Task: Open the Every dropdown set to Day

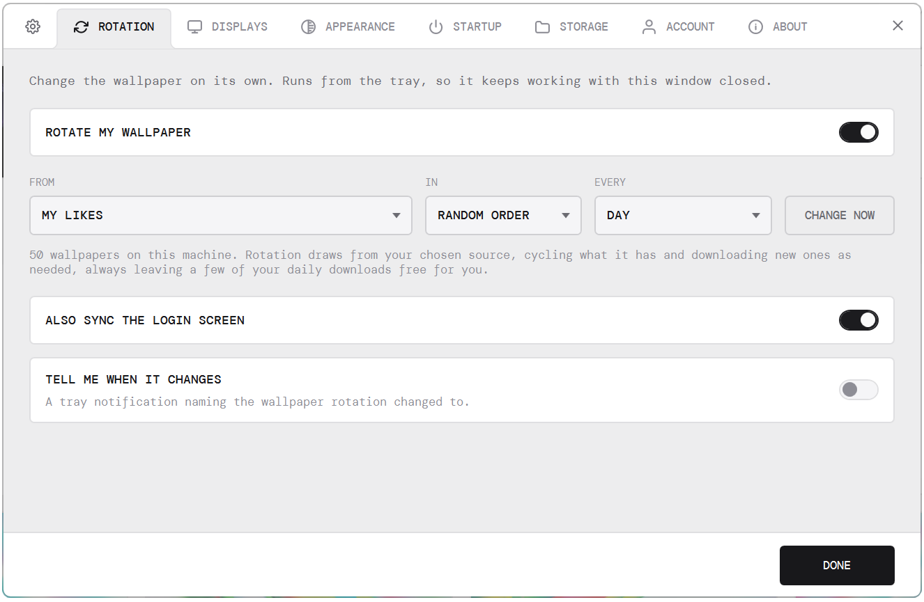Action: [683, 216]
